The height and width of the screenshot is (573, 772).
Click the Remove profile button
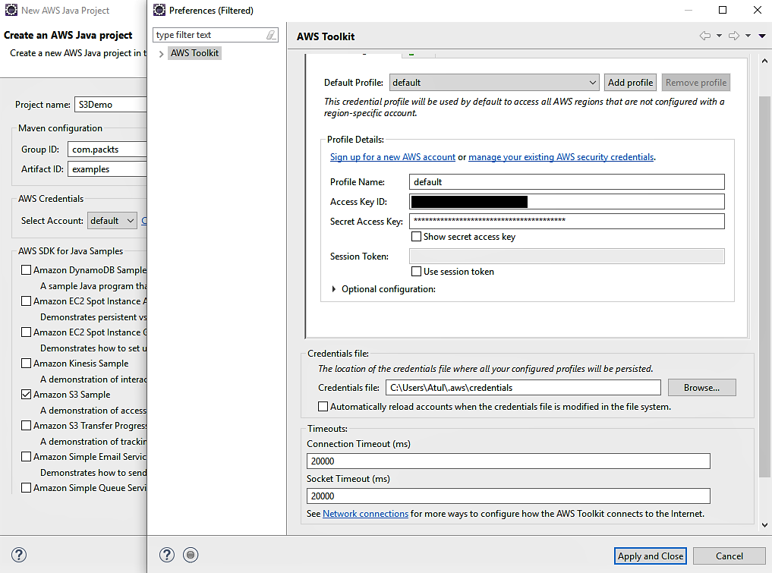point(695,83)
